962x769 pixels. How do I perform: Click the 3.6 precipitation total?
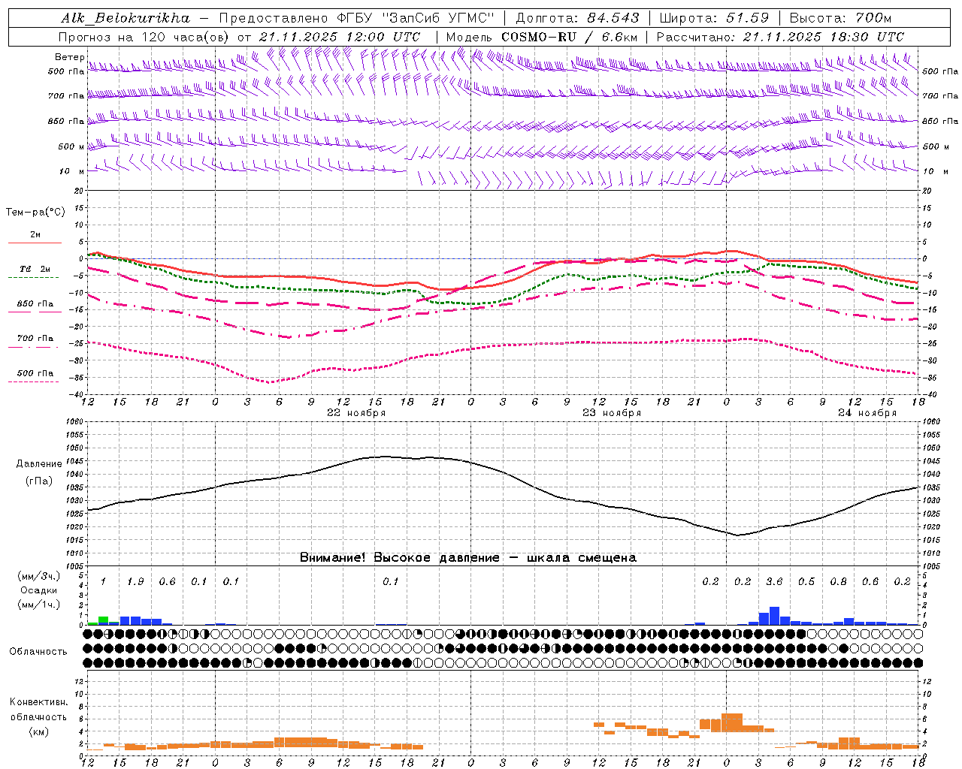tap(774, 581)
